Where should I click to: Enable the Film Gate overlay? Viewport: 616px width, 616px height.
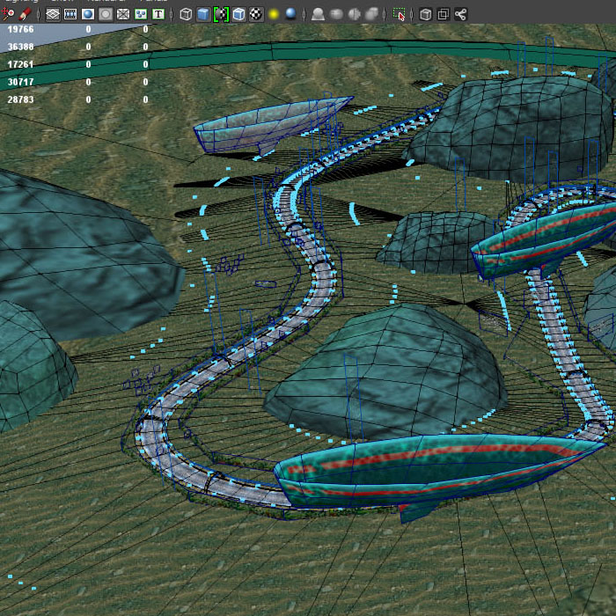(x=70, y=14)
